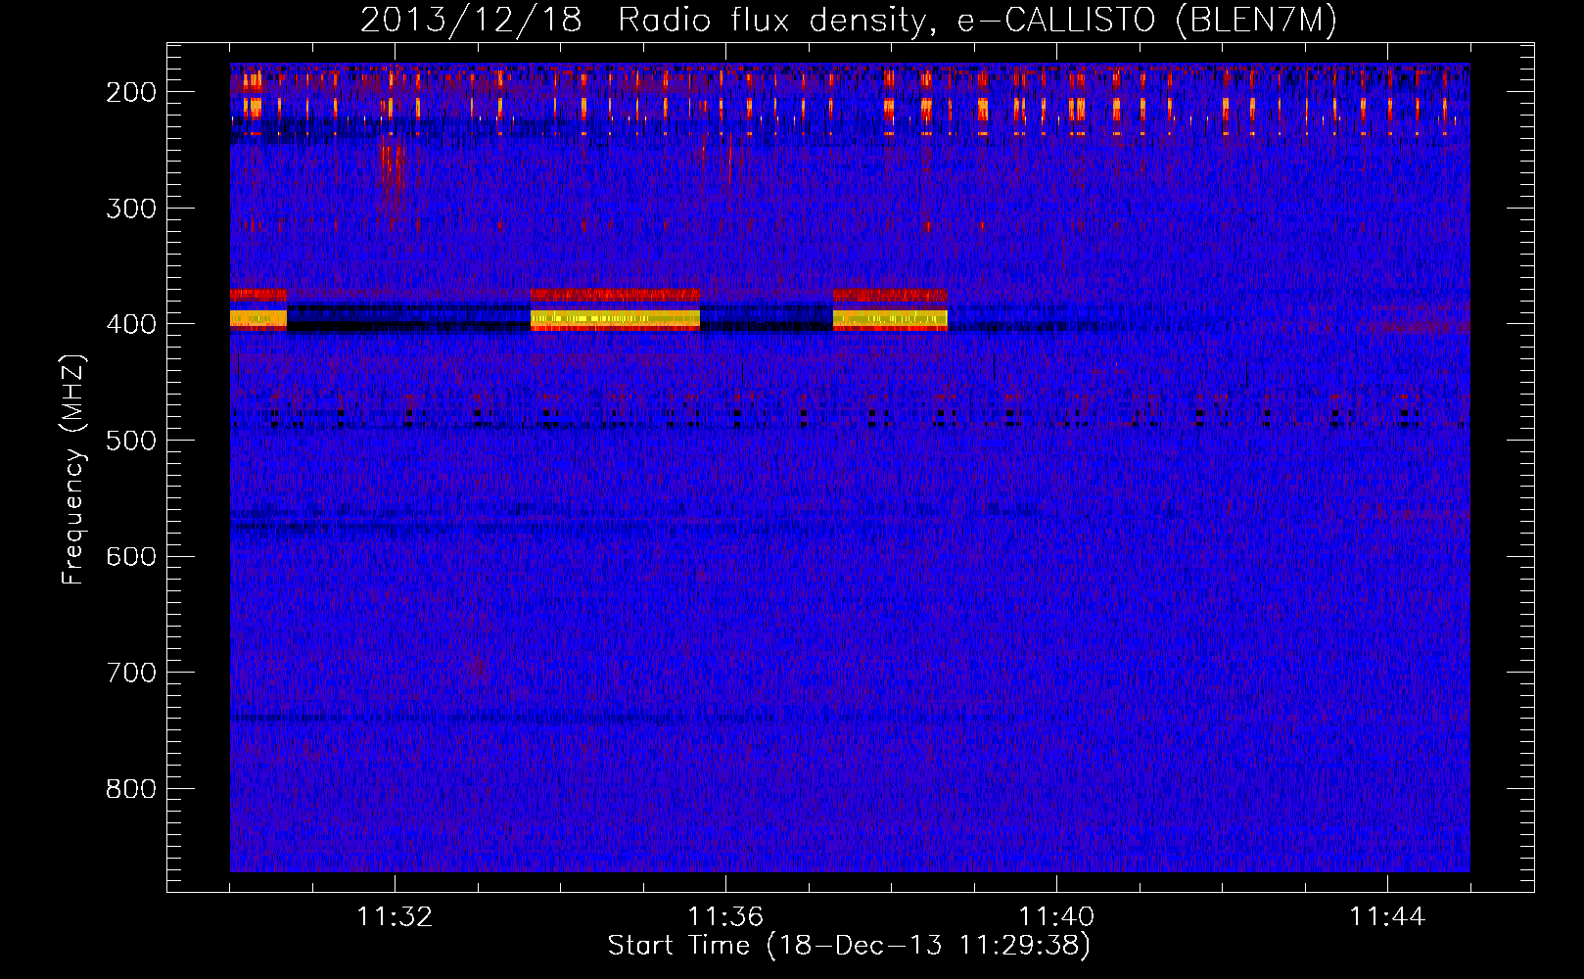Click the Start Time axis caption

click(849, 946)
